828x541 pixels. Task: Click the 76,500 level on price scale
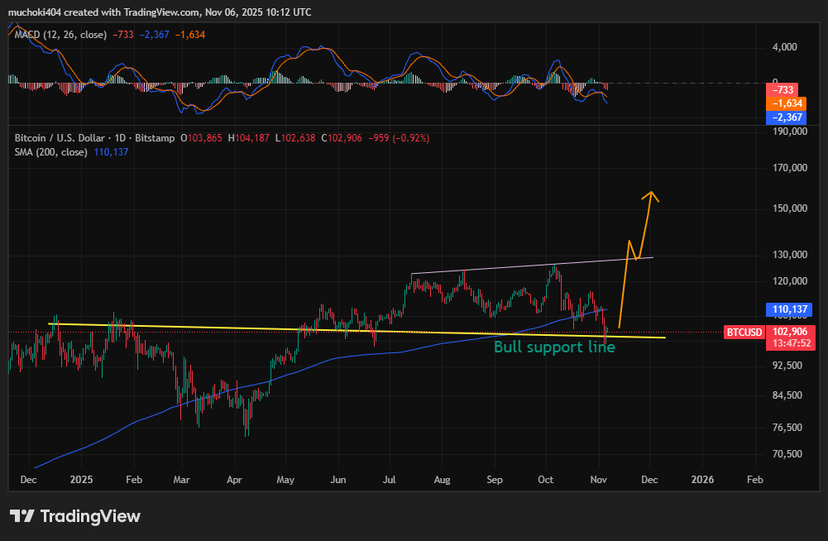pyautogui.click(x=790, y=427)
